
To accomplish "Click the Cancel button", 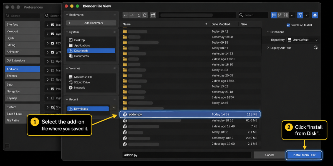I will 269,155.
